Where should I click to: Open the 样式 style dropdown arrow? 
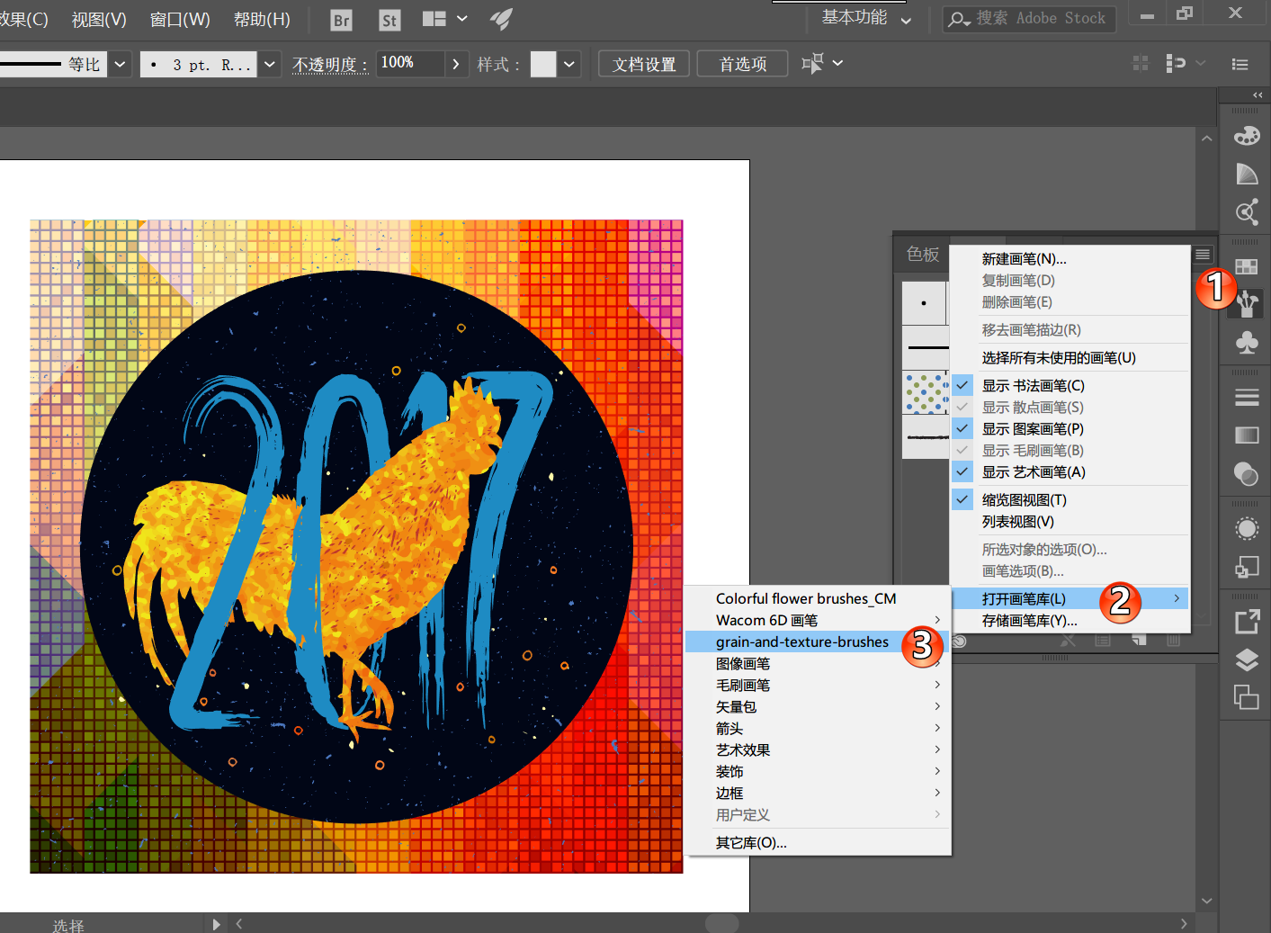click(x=569, y=64)
